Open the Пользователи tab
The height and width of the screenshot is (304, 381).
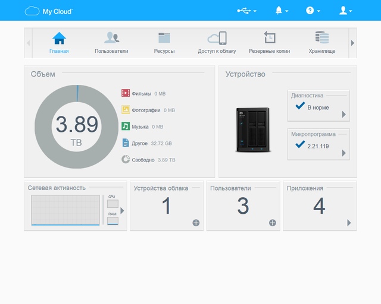click(x=111, y=43)
